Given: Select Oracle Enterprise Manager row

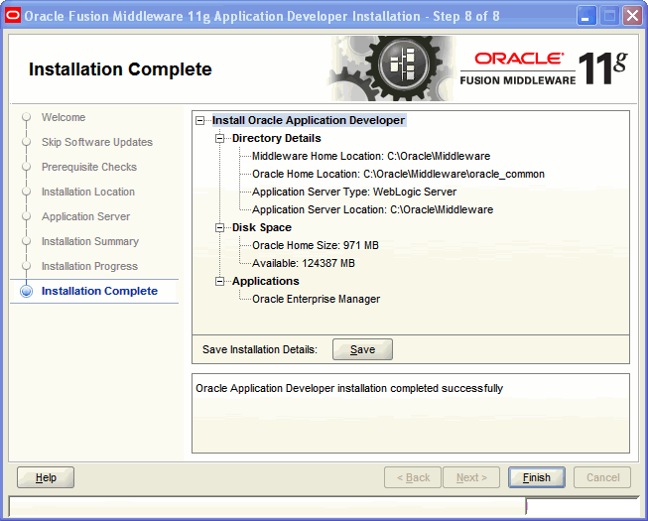Looking at the screenshot, I should coord(317,299).
